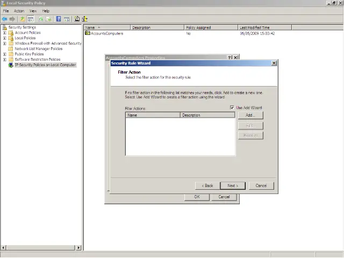Uncheck the Use Add Wizard checkbox

[x=232, y=108]
